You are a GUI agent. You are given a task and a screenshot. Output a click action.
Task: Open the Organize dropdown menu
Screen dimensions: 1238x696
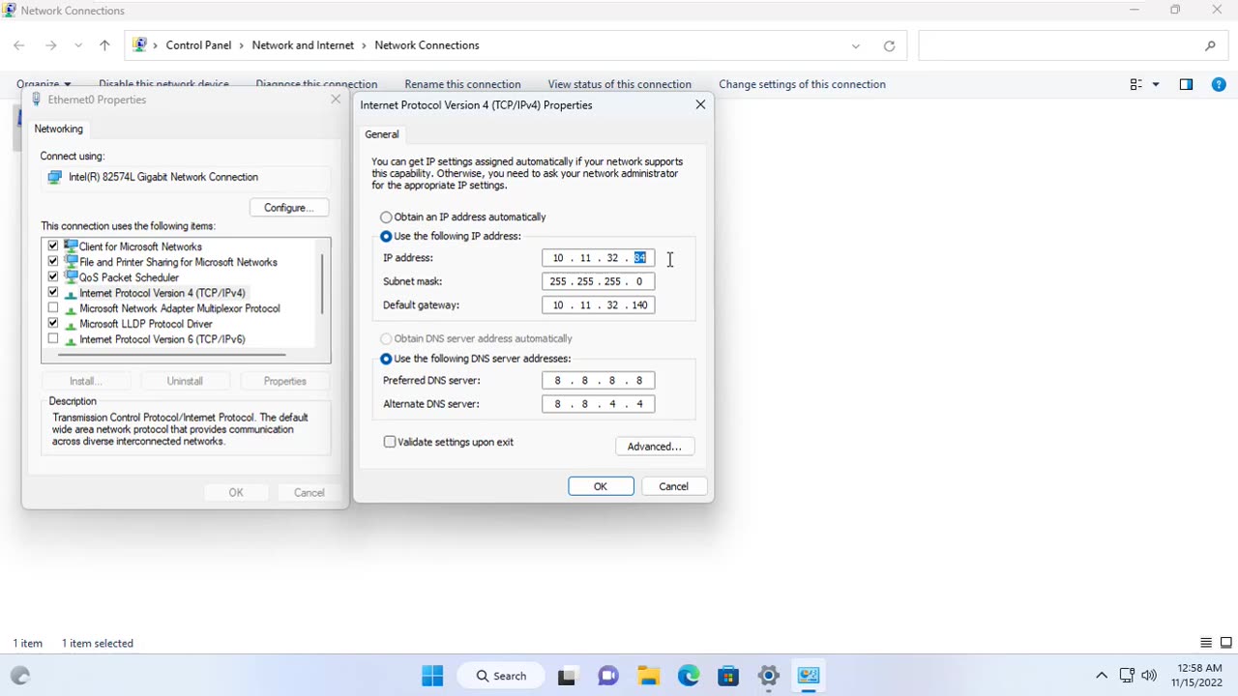(x=43, y=84)
